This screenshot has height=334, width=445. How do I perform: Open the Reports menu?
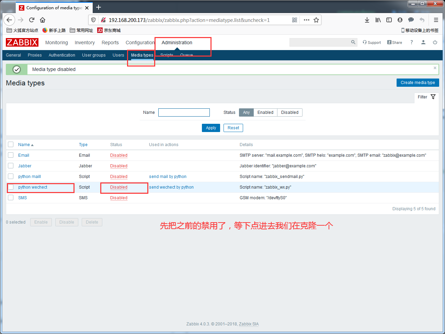[110, 43]
